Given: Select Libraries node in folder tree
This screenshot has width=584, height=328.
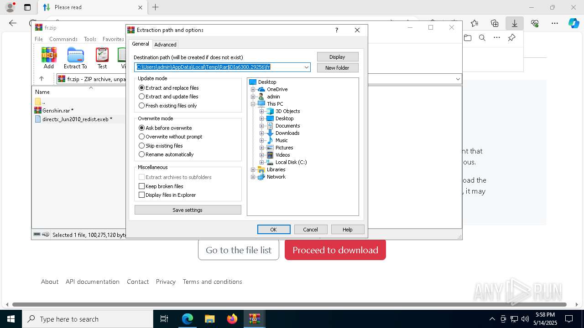Looking at the screenshot, I should (276, 169).
